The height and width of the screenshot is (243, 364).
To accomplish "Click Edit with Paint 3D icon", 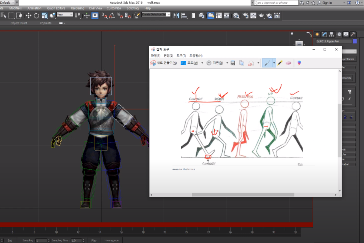I will point(299,63).
